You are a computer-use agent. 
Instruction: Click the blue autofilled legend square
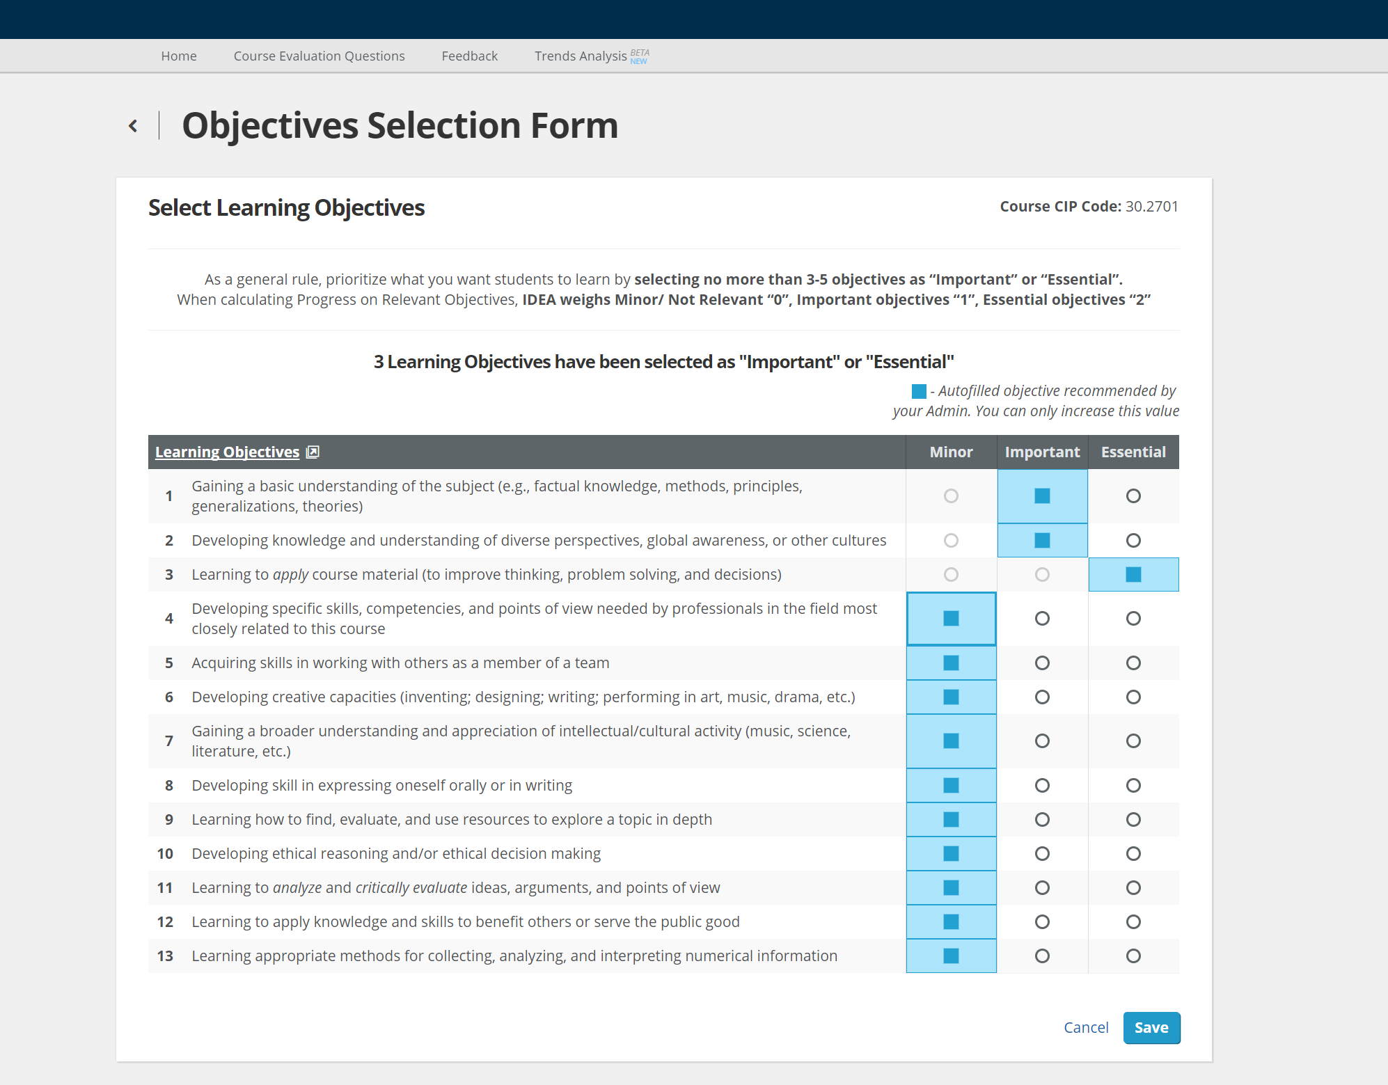[x=919, y=391]
